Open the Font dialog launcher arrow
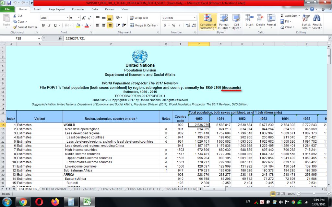The height and width of the screenshot is (207, 332). [x=91, y=33]
